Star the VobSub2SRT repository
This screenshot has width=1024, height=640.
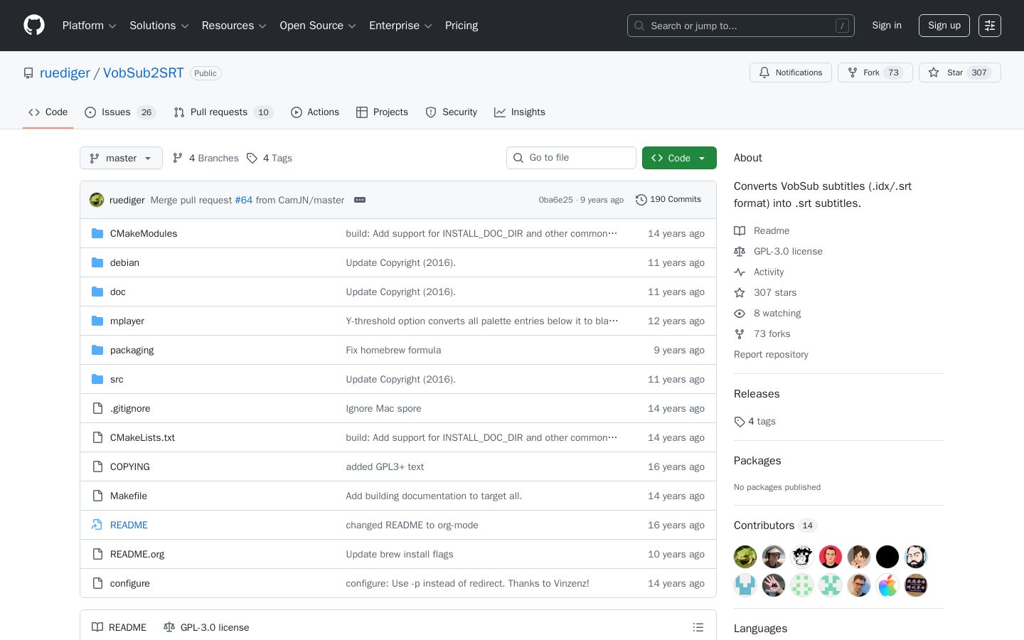tap(960, 73)
